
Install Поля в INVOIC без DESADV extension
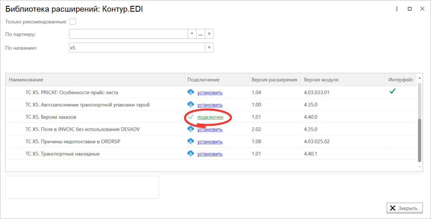pos(210,129)
